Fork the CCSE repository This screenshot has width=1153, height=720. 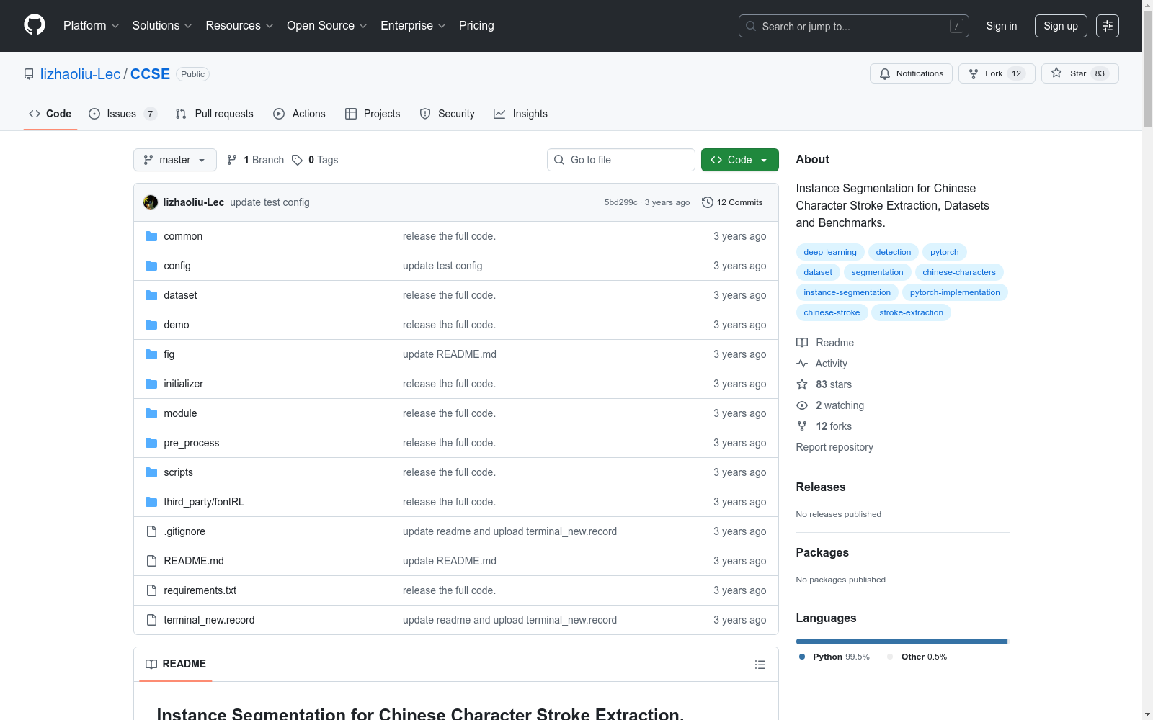(x=997, y=73)
